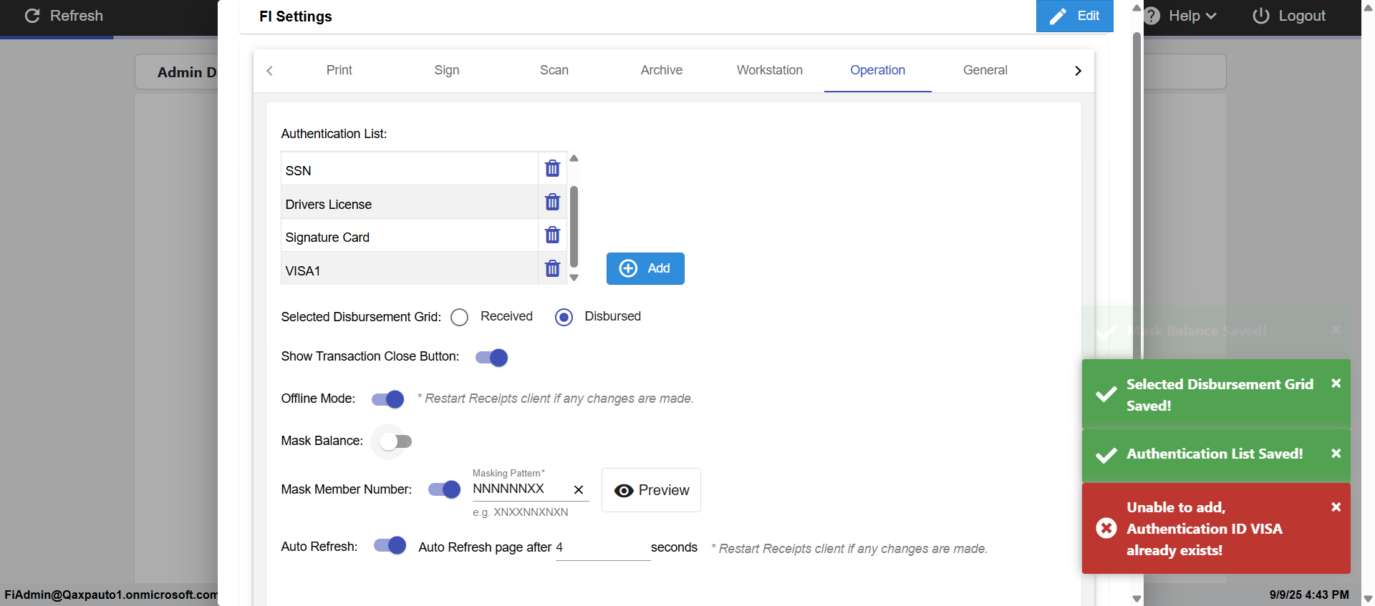Viewport: 1375px width, 606px height.
Task: Dismiss the 'Unable to add' error notification
Action: click(1336, 507)
